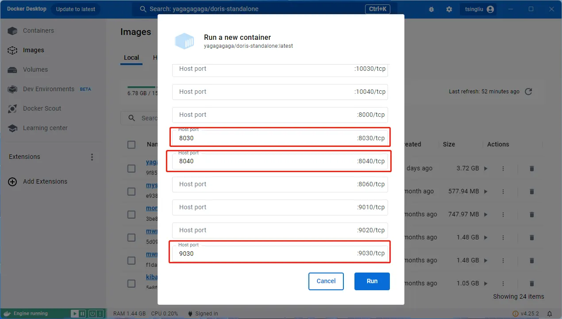Image resolution: width=562 pixels, height=319 pixels.
Task: Run the 1.48 GB image with ID 5d09
Action: point(486,238)
